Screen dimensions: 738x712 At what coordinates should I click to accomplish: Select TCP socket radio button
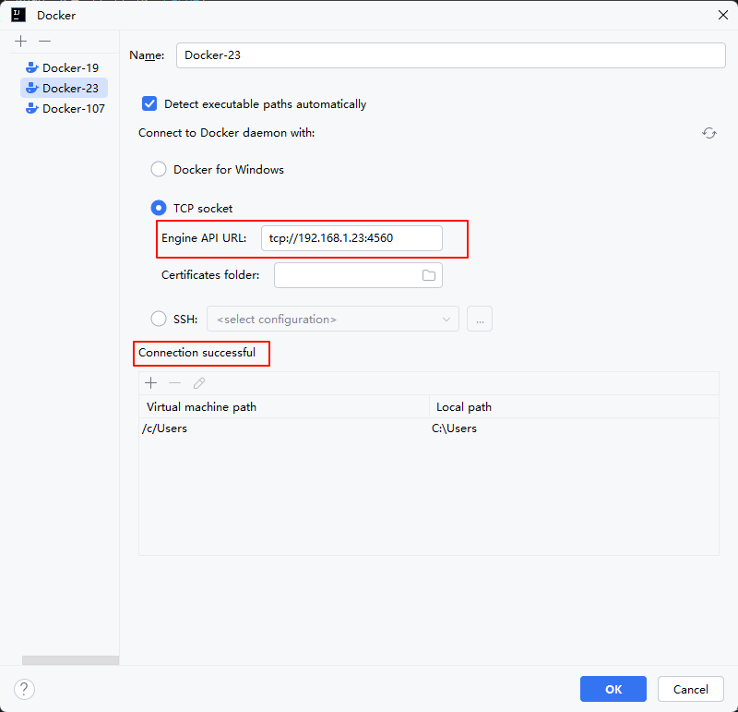tap(159, 208)
